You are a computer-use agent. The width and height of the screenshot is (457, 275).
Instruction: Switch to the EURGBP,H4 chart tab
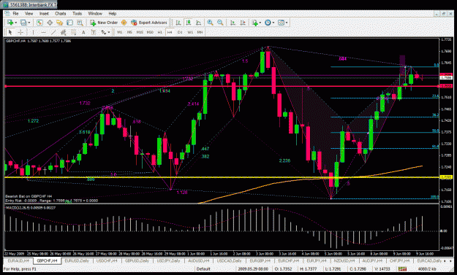coord(260,260)
